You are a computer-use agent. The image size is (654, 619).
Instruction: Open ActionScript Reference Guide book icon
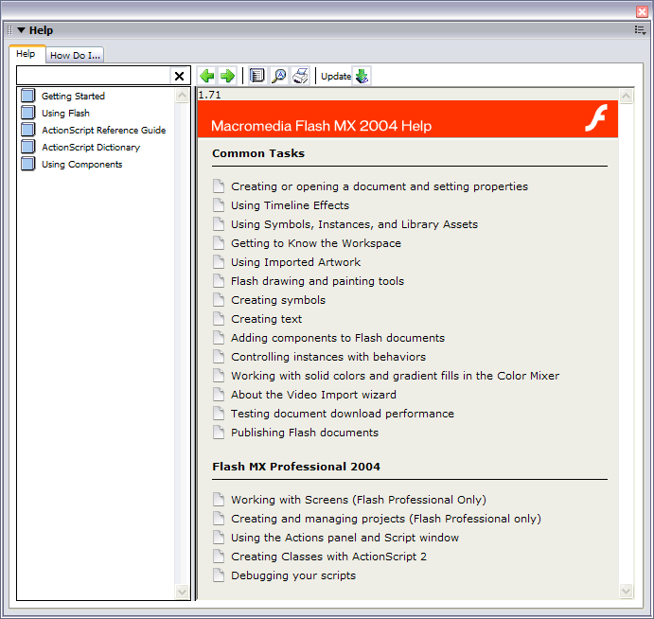point(28,130)
